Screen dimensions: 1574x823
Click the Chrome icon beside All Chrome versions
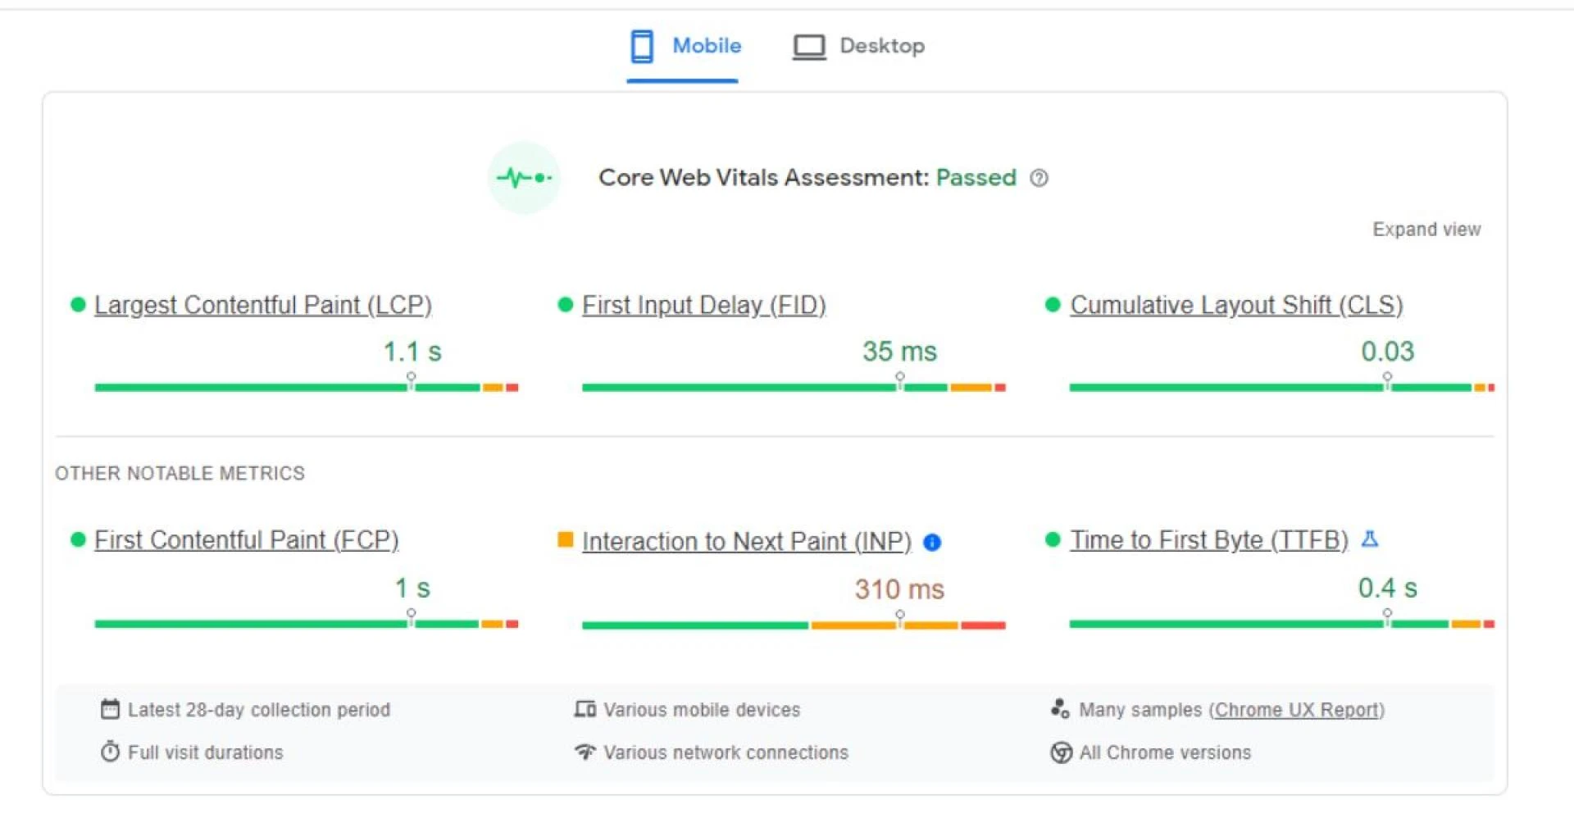tap(1060, 752)
